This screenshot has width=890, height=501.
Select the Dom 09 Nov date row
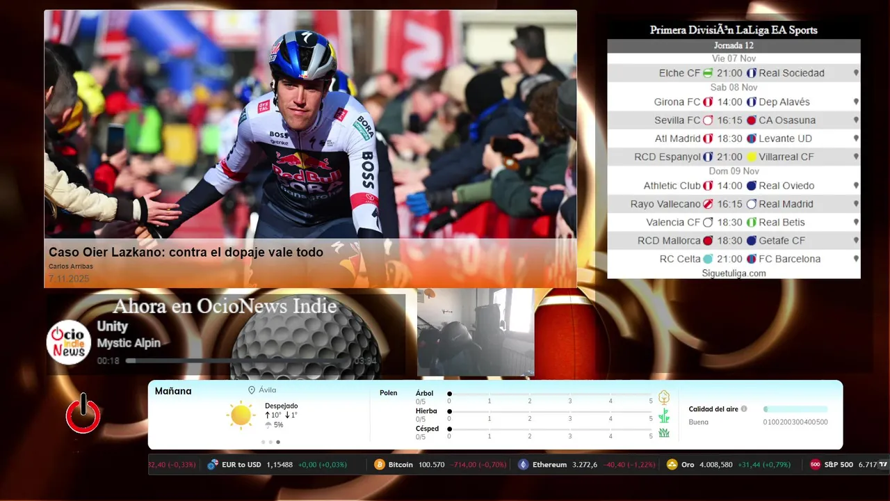click(734, 171)
